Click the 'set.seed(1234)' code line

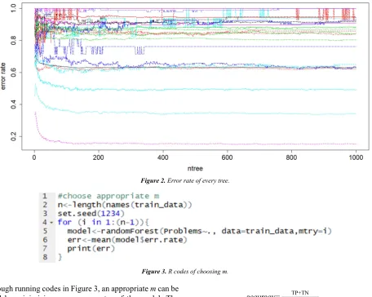coord(91,214)
